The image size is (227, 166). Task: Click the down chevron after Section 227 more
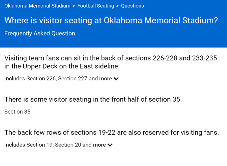[116, 79]
